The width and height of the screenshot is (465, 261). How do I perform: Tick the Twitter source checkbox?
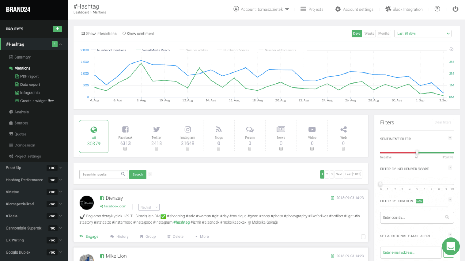156,149
